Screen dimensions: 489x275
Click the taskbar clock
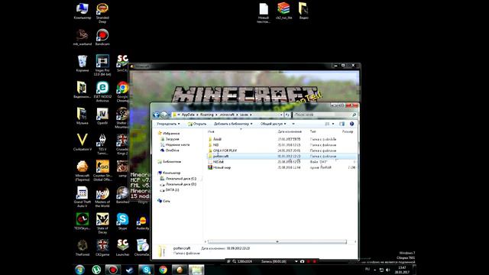point(402,270)
